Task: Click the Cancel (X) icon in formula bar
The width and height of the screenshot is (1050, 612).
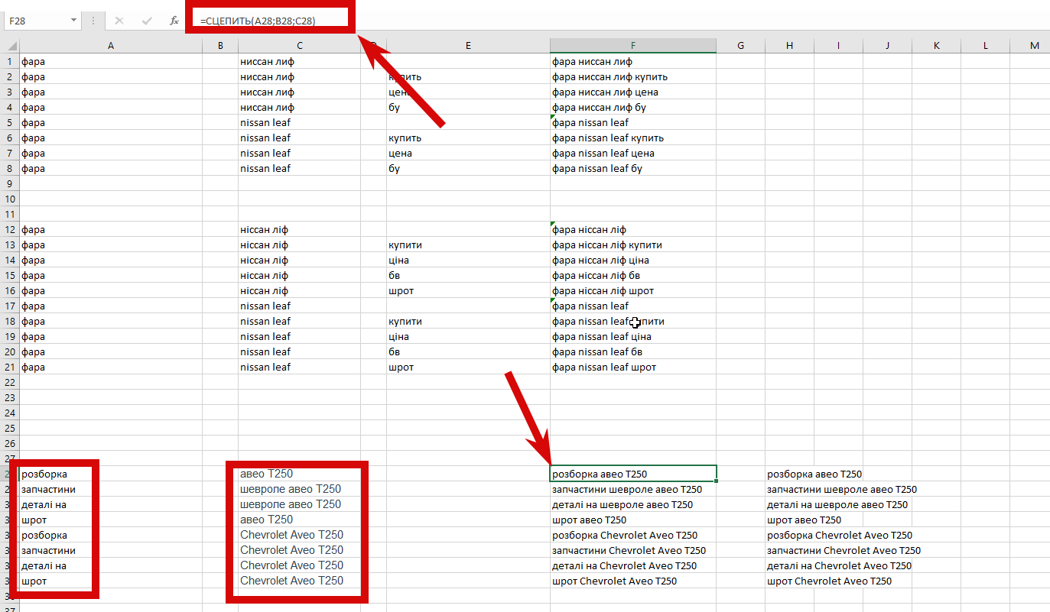Action: tap(119, 21)
